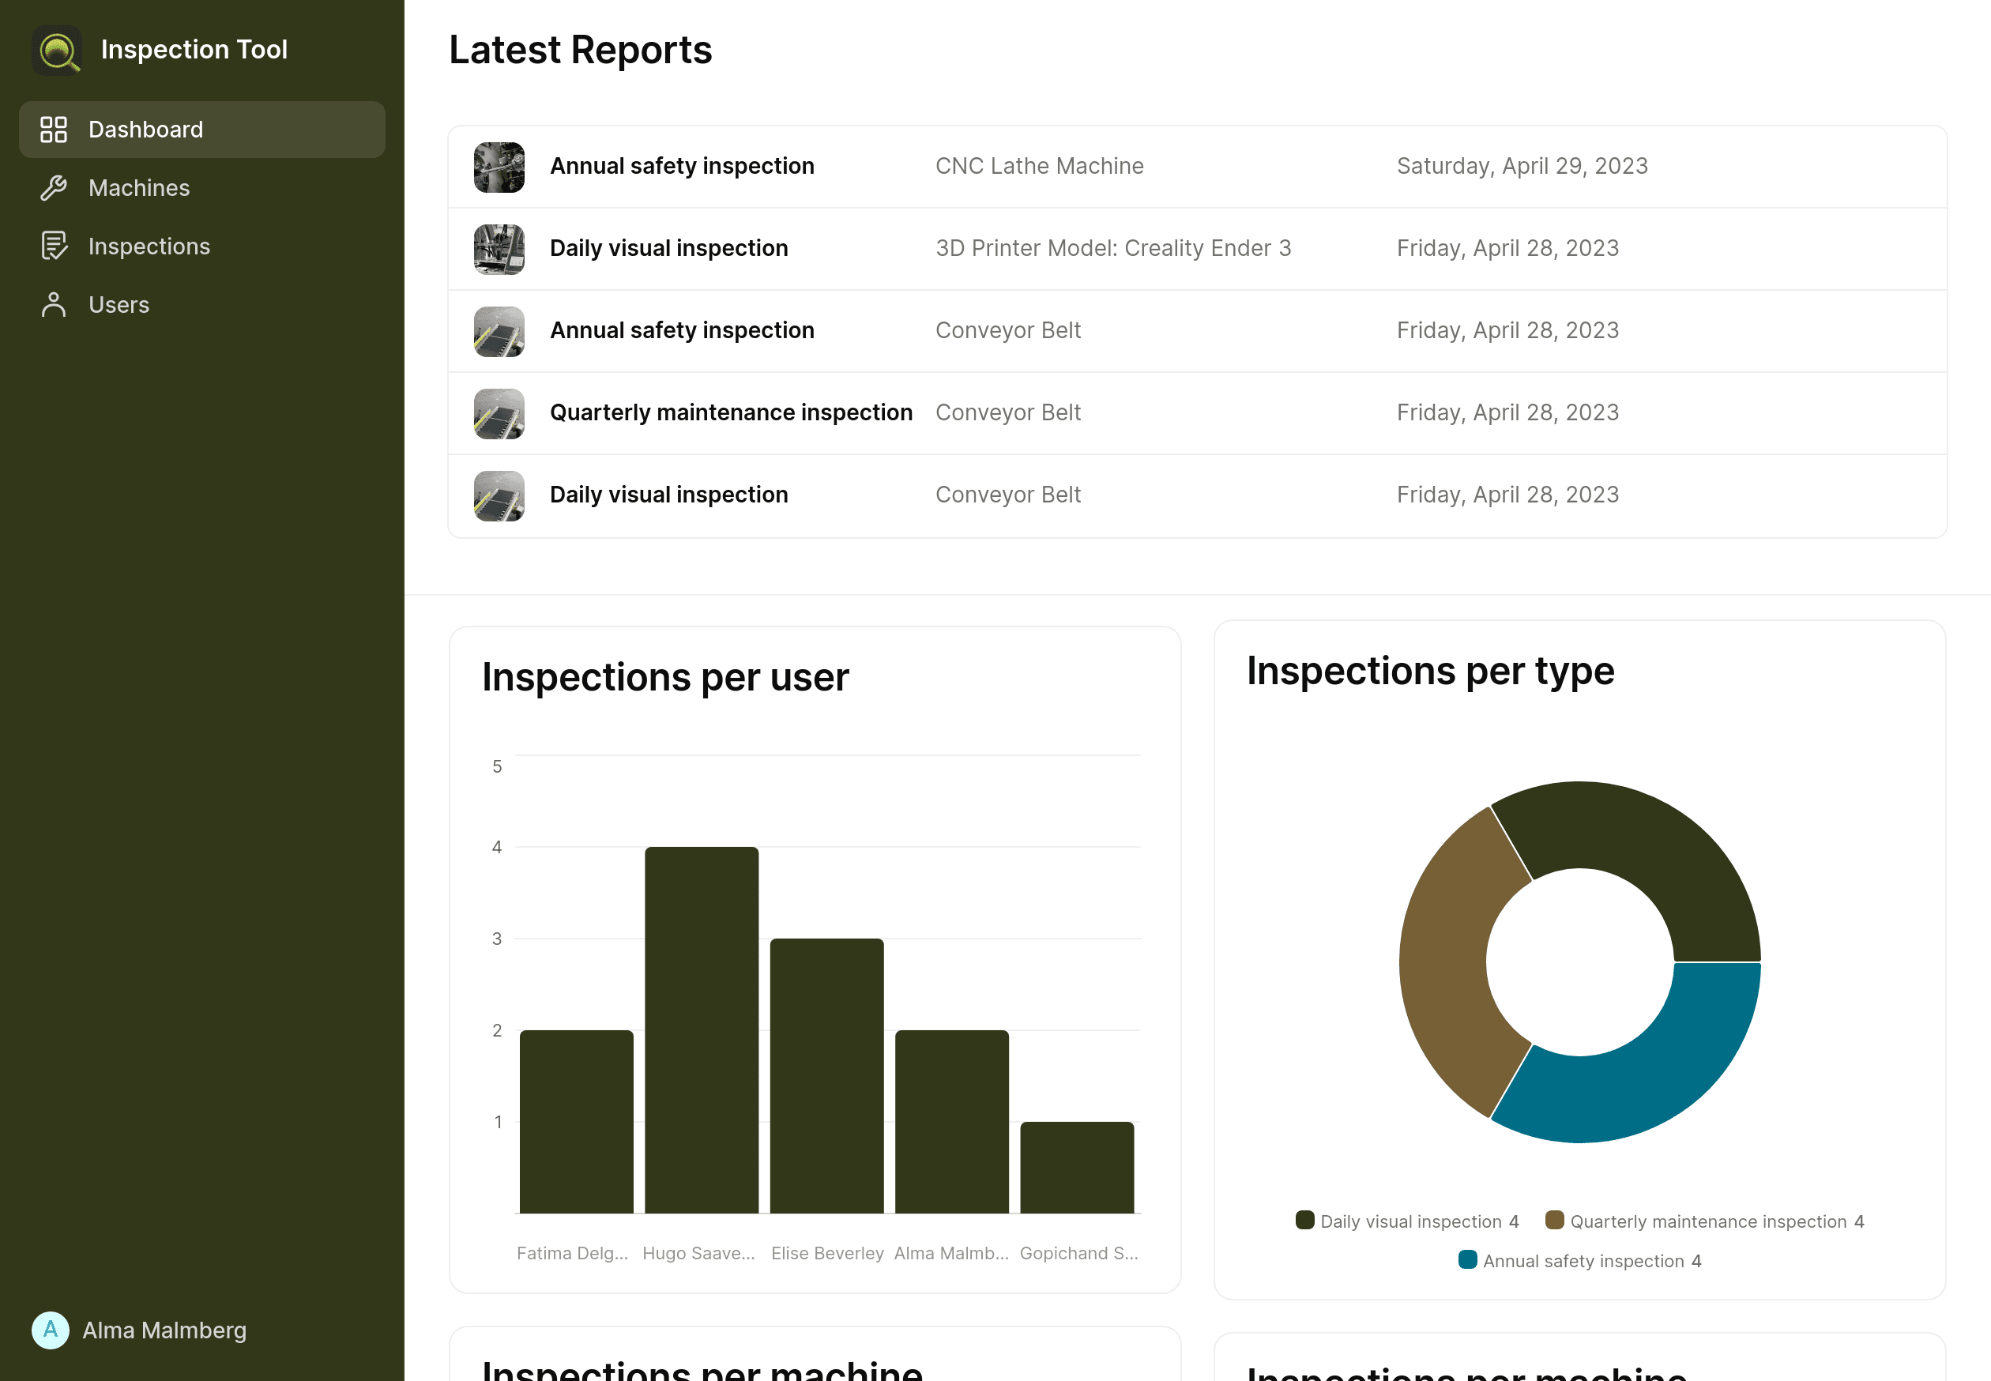
Task: Open Machines in the sidebar
Action: point(201,188)
